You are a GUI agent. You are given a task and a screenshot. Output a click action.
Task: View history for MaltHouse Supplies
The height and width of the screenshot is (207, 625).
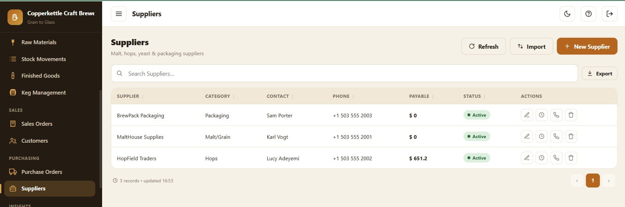point(541,137)
